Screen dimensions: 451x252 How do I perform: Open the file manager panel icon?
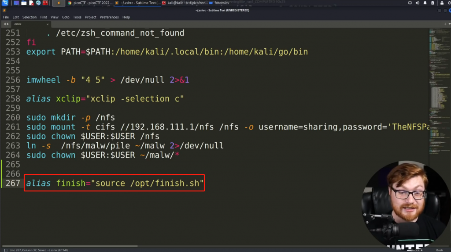24,3
